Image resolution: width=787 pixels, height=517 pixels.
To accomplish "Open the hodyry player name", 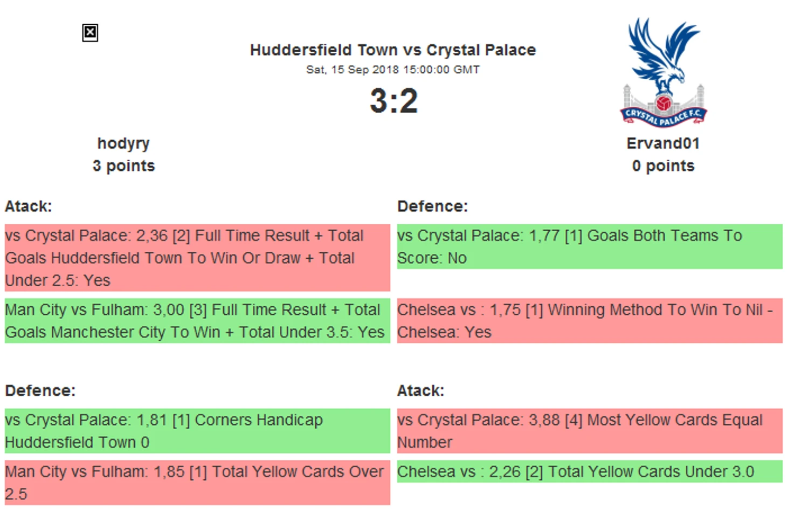I will pyautogui.click(x=123, y=143).
